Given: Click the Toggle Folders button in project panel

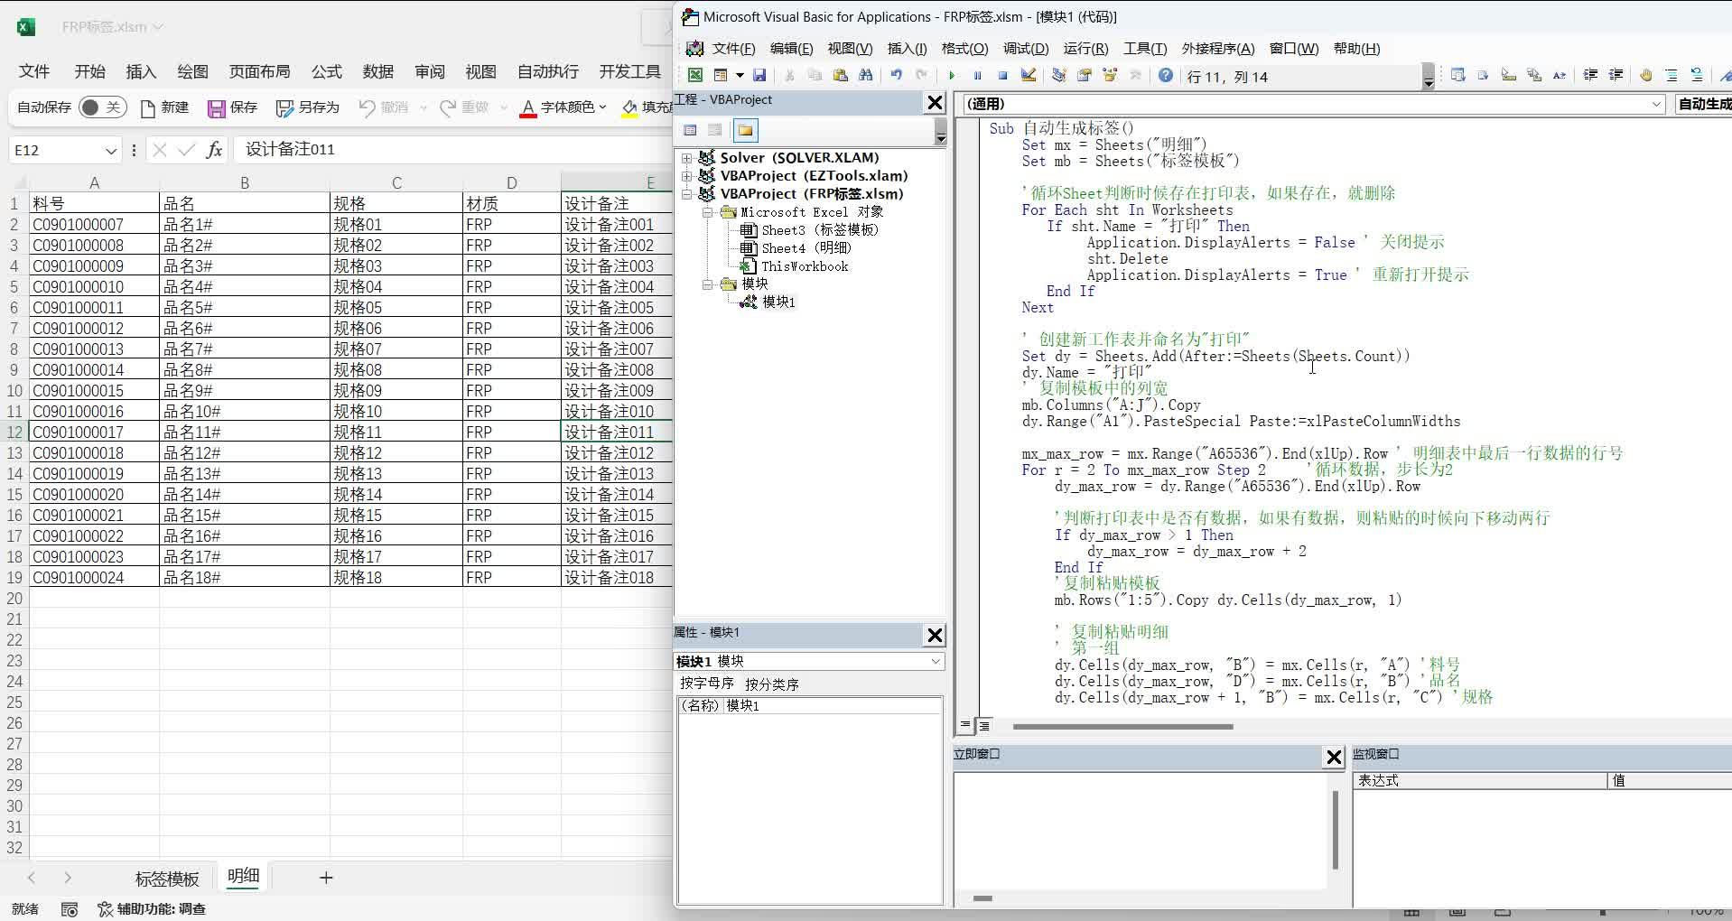Looking at the screenshot, I should (x=745, y=131).
